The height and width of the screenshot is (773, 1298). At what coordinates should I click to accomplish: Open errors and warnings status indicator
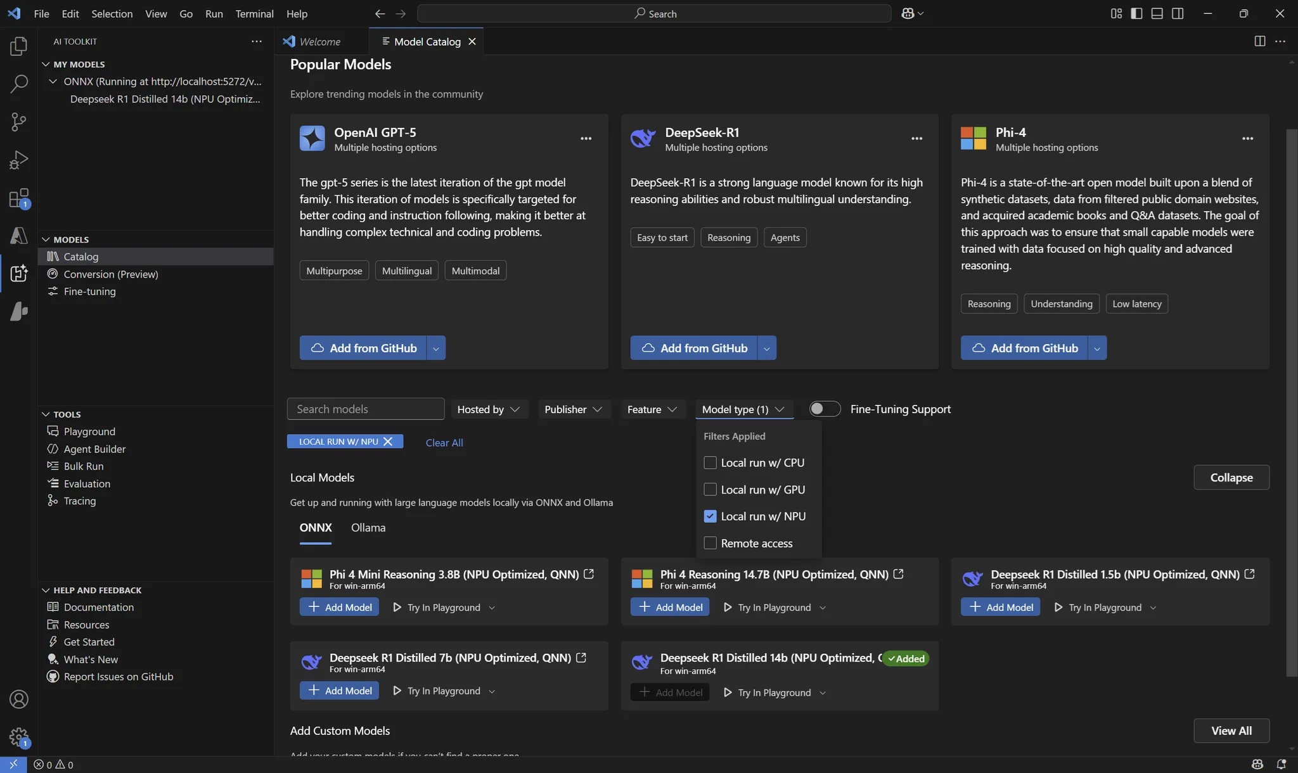[53, 765]
